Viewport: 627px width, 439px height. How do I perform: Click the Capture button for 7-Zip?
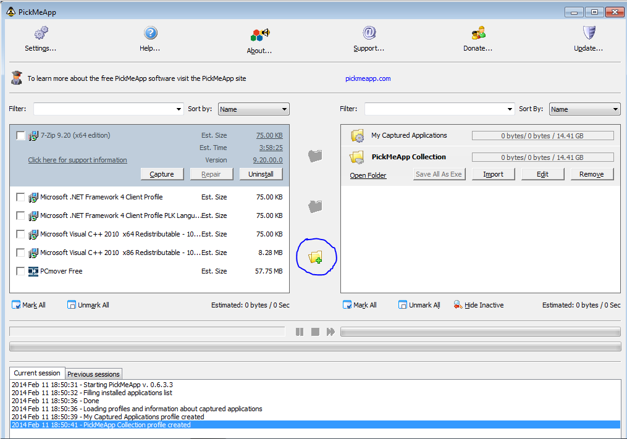click(x=162, y=174)
